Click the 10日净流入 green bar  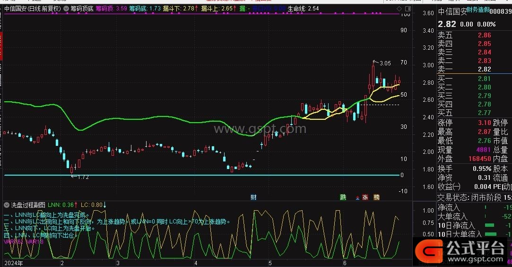489,225
